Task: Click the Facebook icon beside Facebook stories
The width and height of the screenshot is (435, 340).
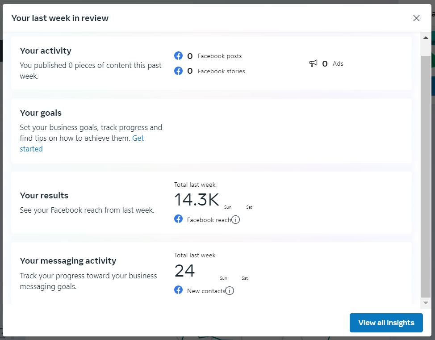Action: (178, 71)
